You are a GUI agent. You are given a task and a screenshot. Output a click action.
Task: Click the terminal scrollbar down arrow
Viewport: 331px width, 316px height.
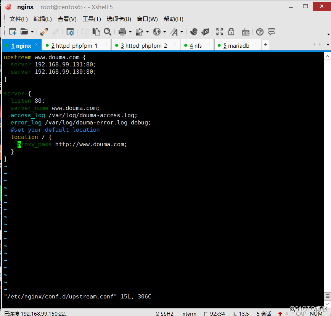[327, 304]
